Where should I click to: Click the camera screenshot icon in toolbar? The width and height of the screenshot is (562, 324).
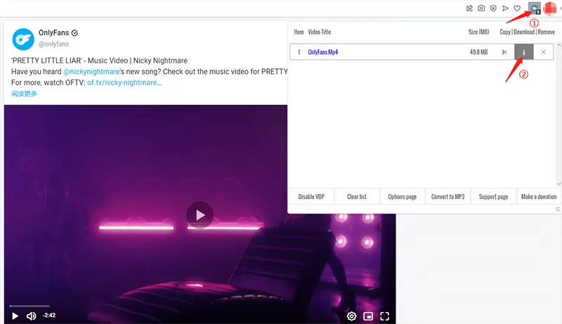[481, 8]
